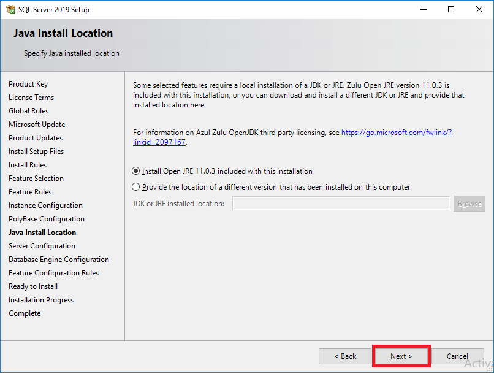
Task: Open the Azul Zulu licensing fwlink hyperlink
Action: coord(397,133)
